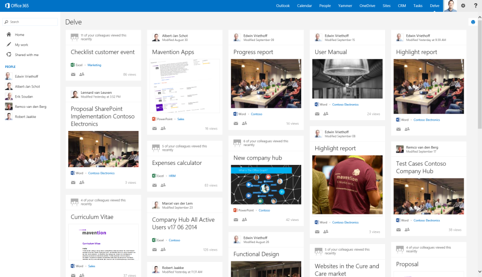Click mail icon on Checklist customer event card
The height and width of the screenshot is (277, 482).
tap(73, 74)
